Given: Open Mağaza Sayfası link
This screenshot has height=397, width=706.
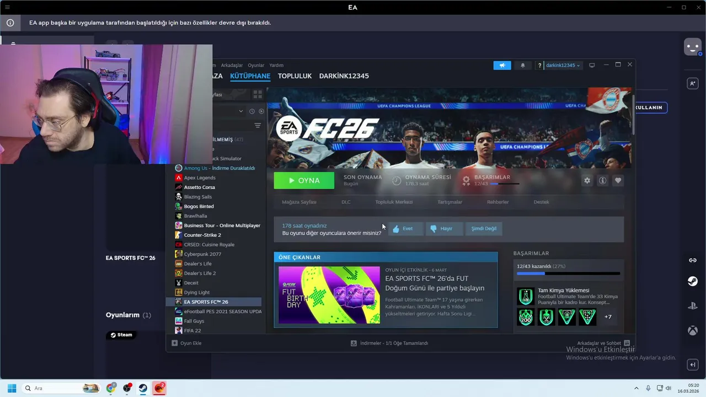Looking at the screenshot, I should [299, 202].
